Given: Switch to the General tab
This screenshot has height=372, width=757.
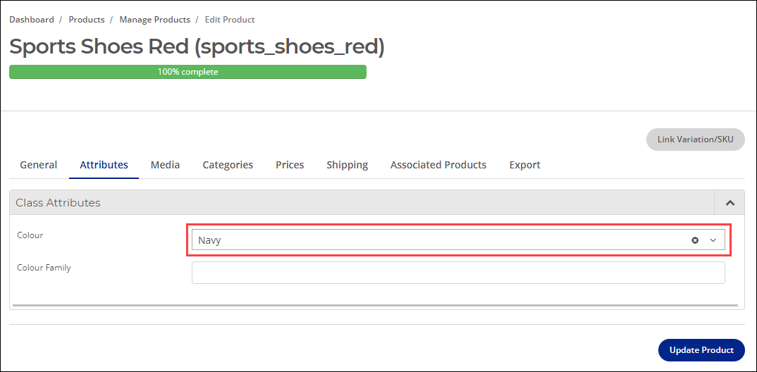Looking at the screenshot, I should [39, 165].
